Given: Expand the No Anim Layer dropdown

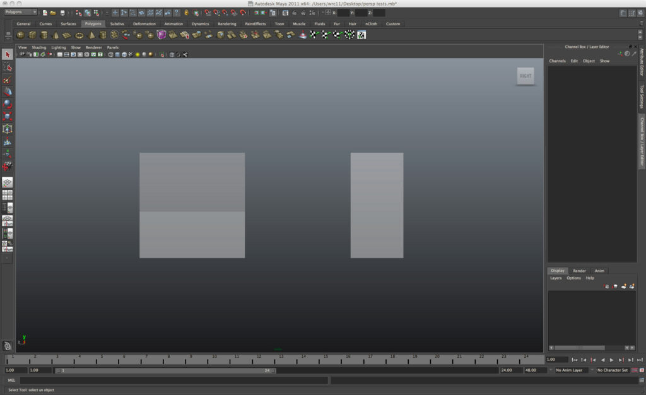Looking at the screenshot, I should (571, 370).
